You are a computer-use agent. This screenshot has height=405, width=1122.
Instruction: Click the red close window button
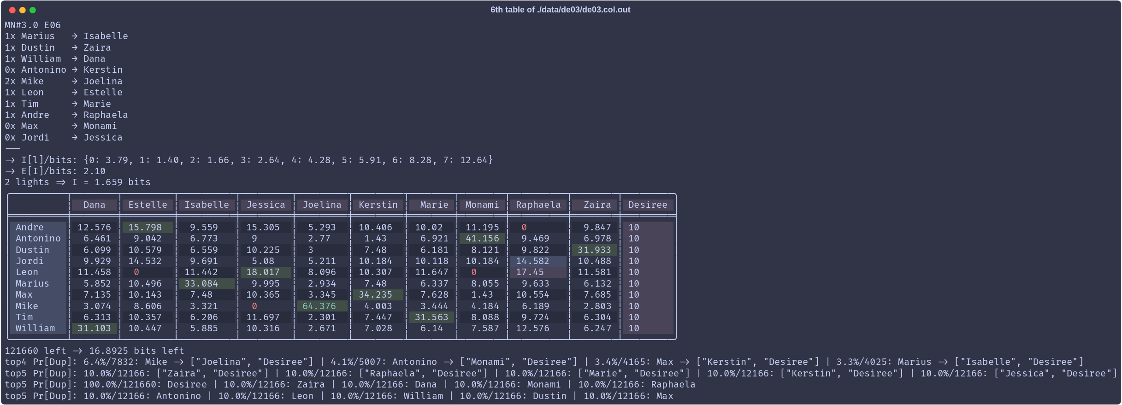click(12, 10)
